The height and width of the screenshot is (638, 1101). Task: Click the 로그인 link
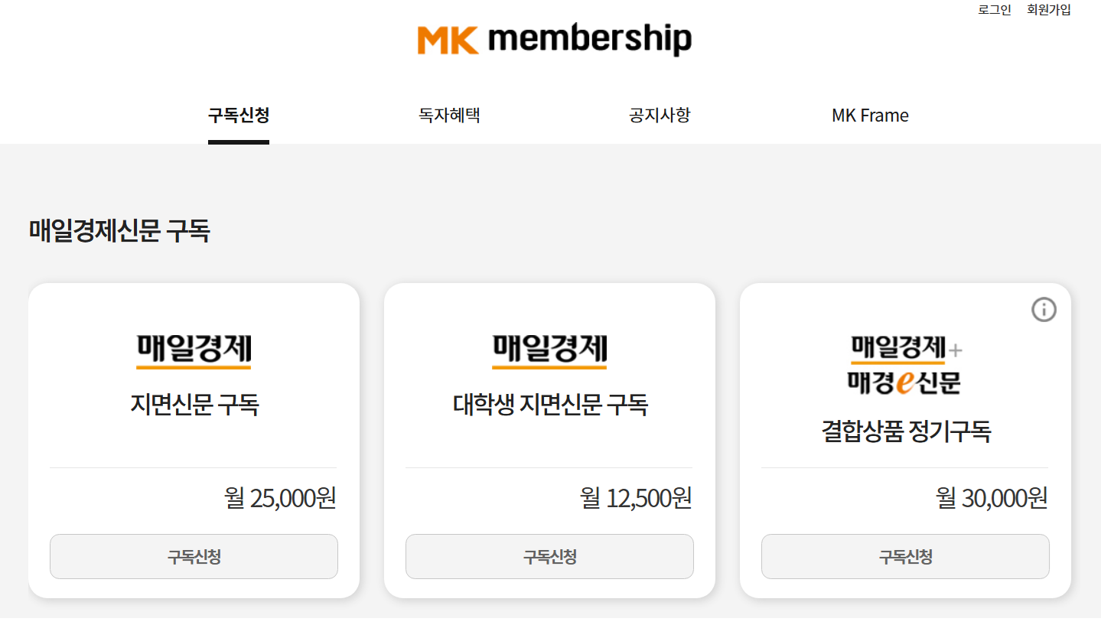(x=992, y=9)
